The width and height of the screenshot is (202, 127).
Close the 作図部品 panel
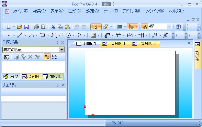coord(63,43)
